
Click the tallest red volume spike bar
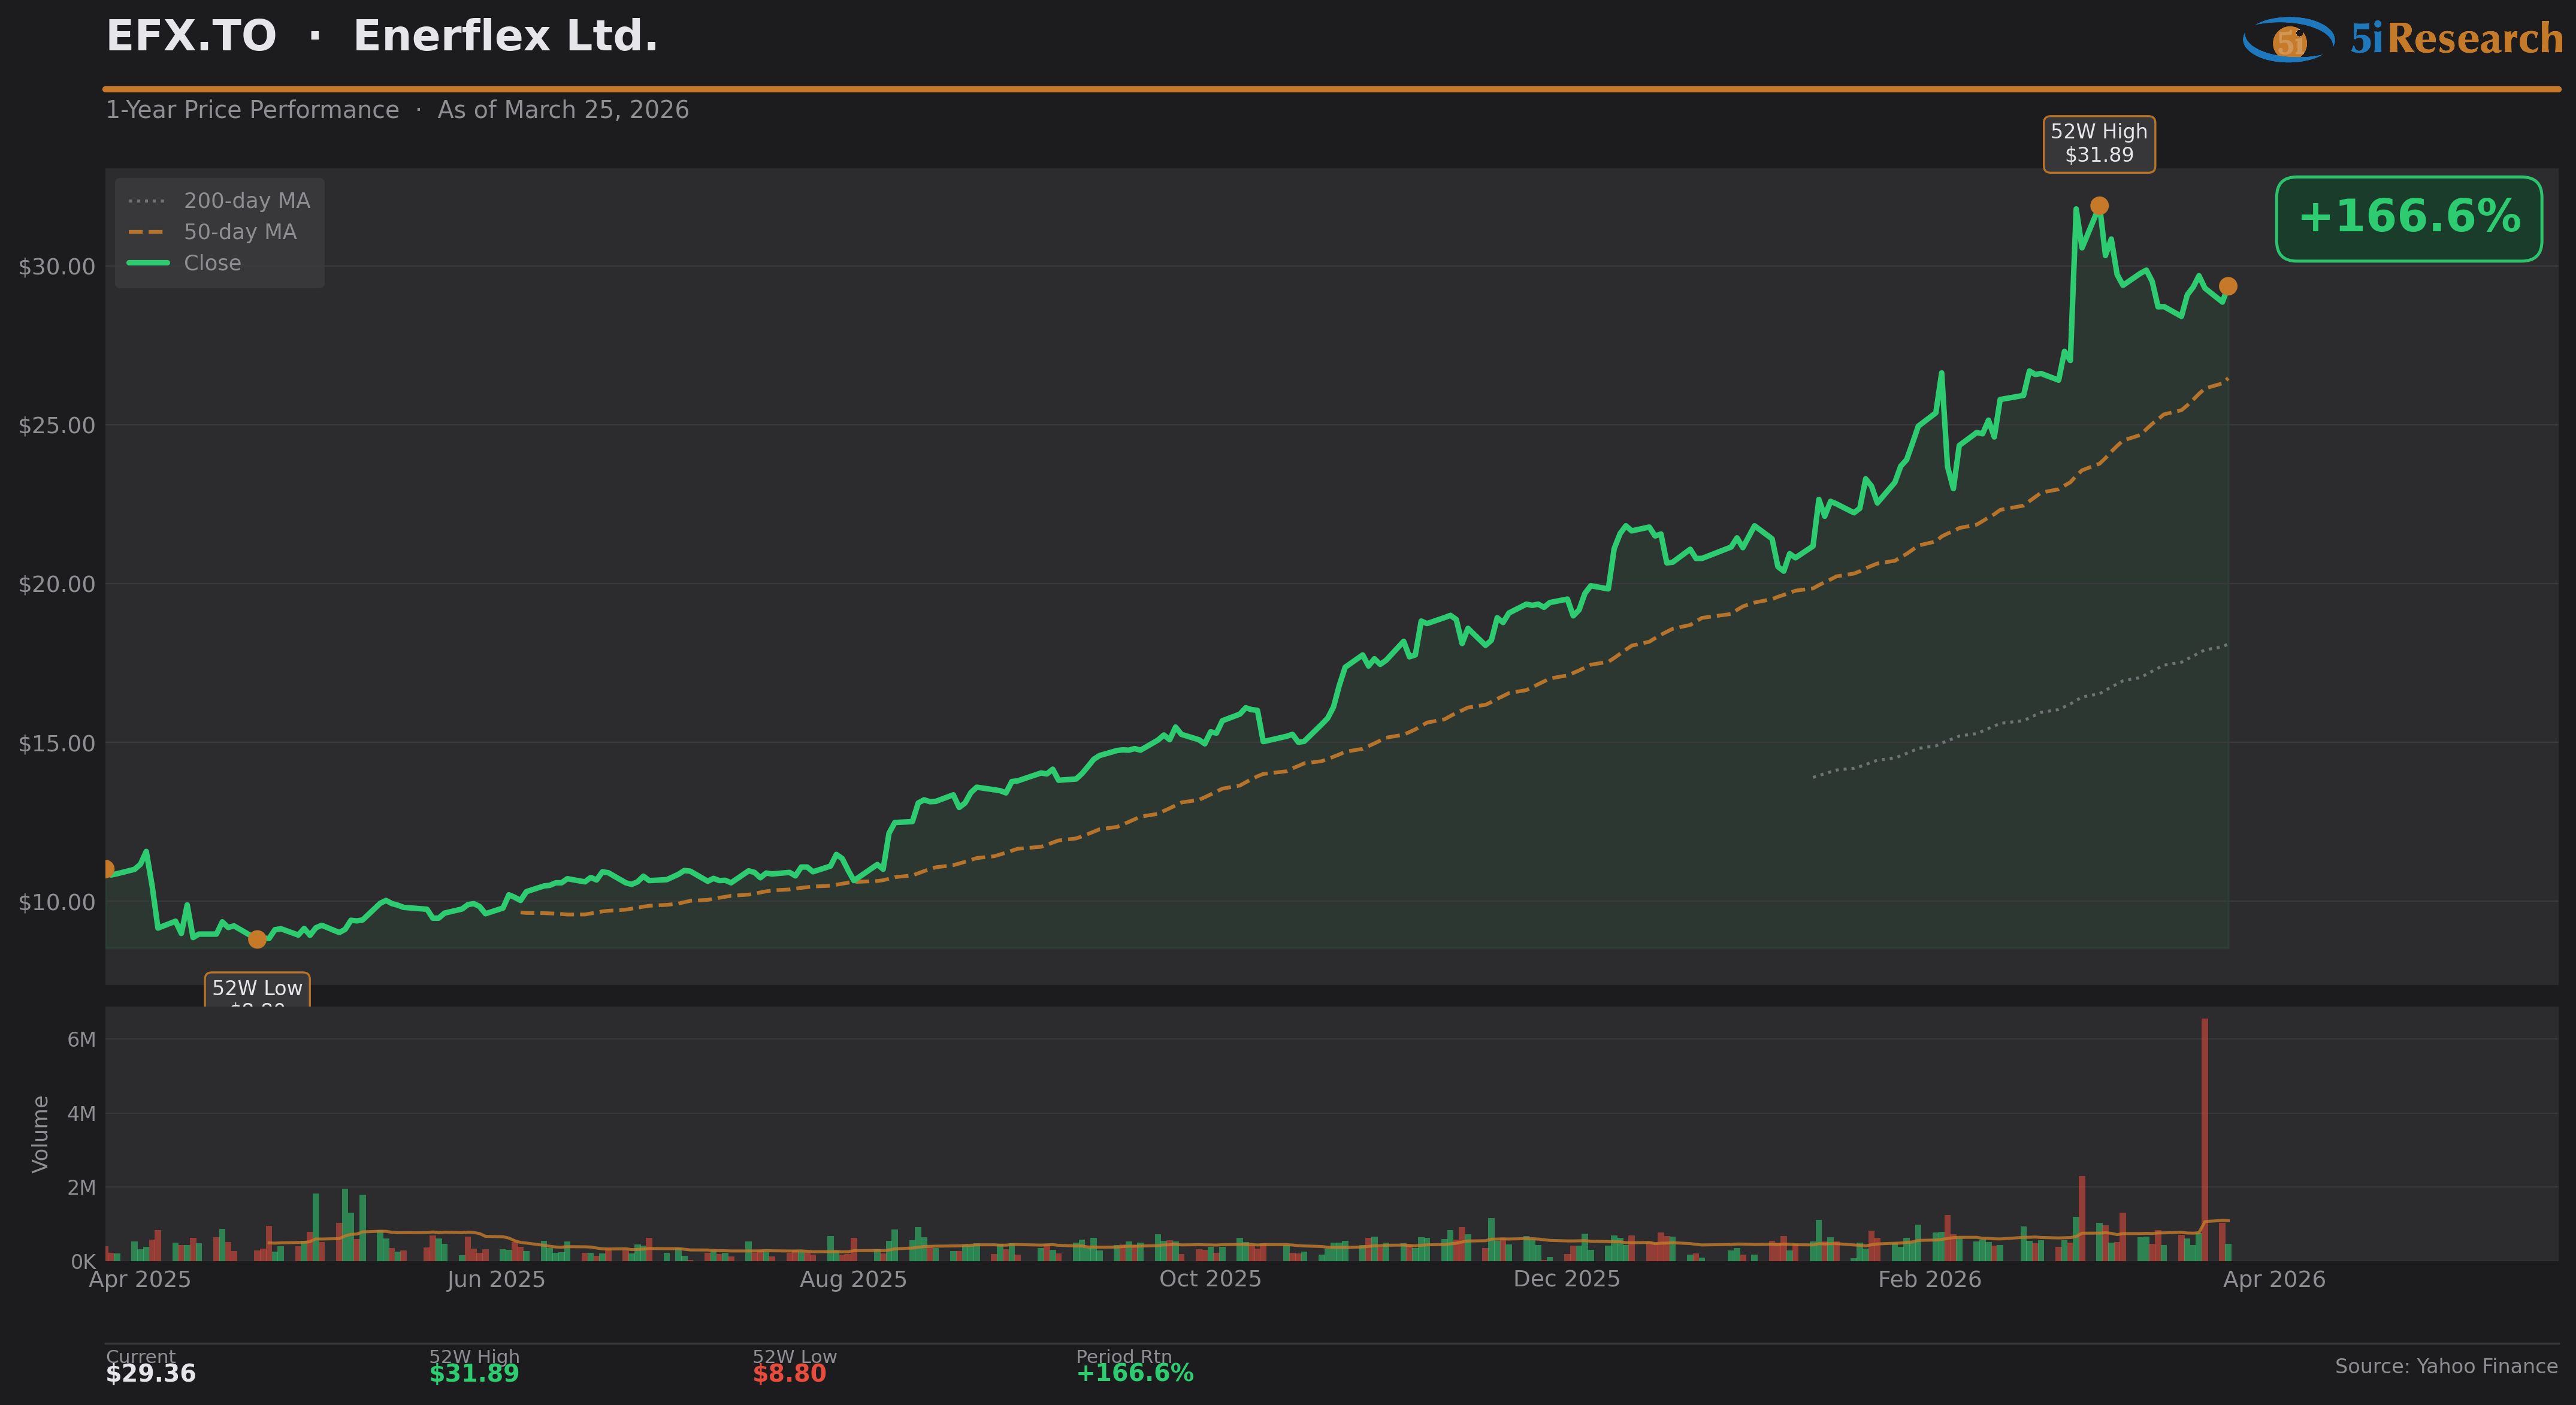pyautogui.click(x=2204, y=1140)
